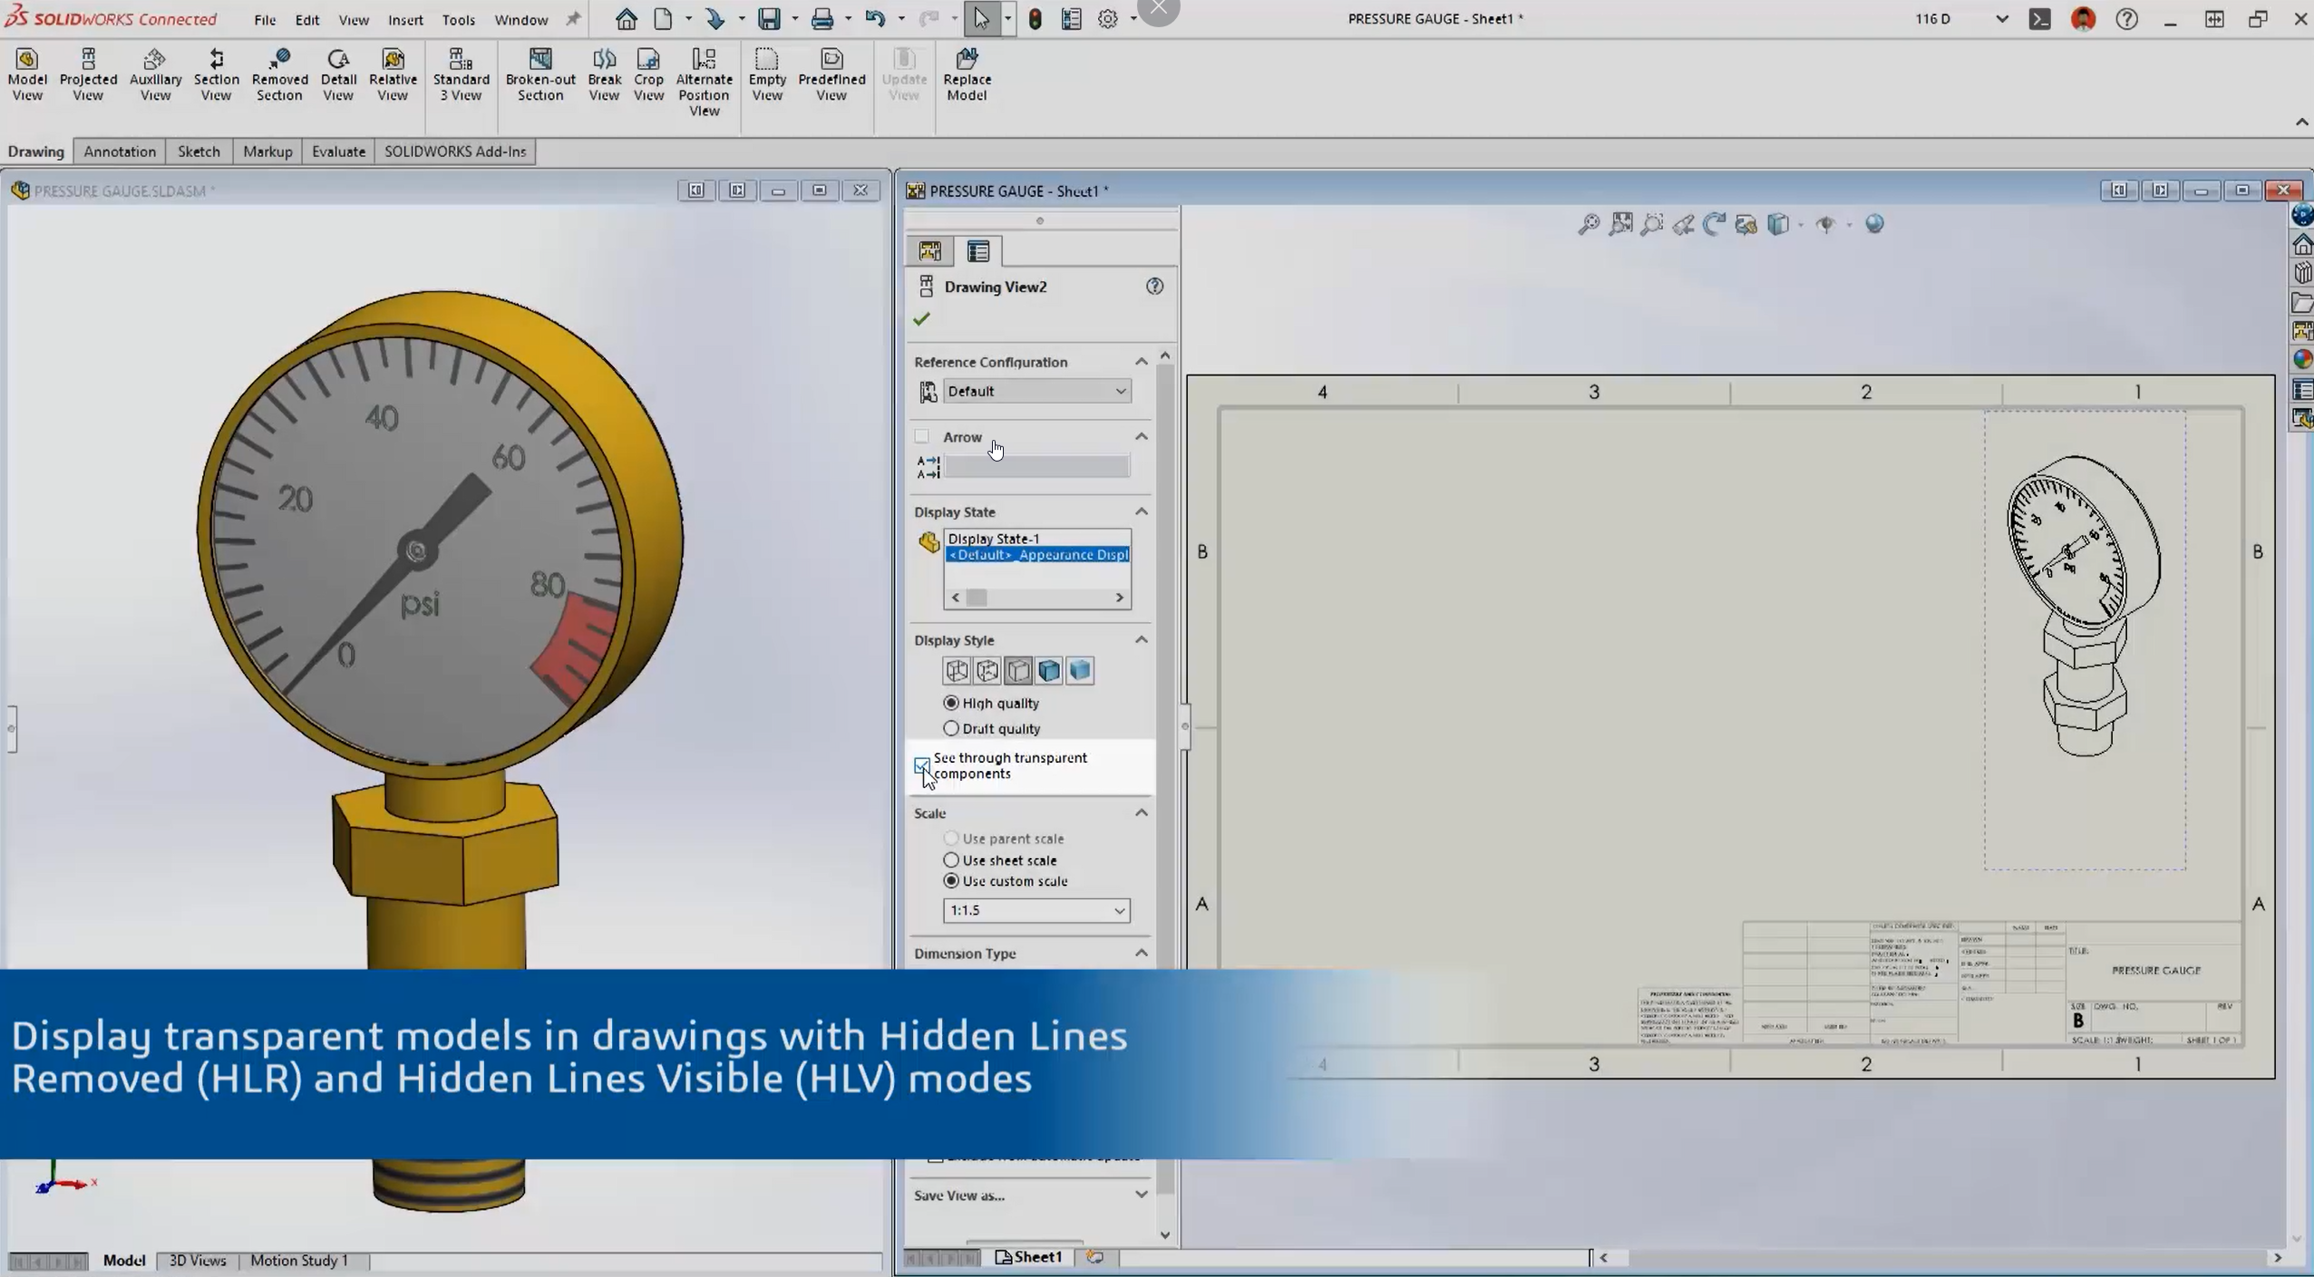This screenshot has height=1277, width=2314.
Task: Collapse the Display State section
Action: 1142,512
